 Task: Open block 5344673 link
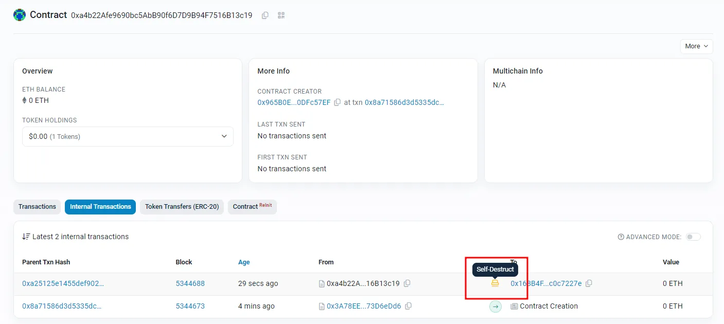pyautogui.click(x=190, y=306)
